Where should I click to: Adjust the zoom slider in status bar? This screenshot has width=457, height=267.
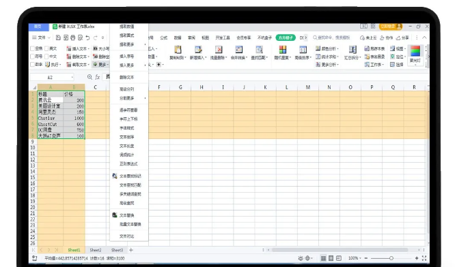(x=391, y=258)
